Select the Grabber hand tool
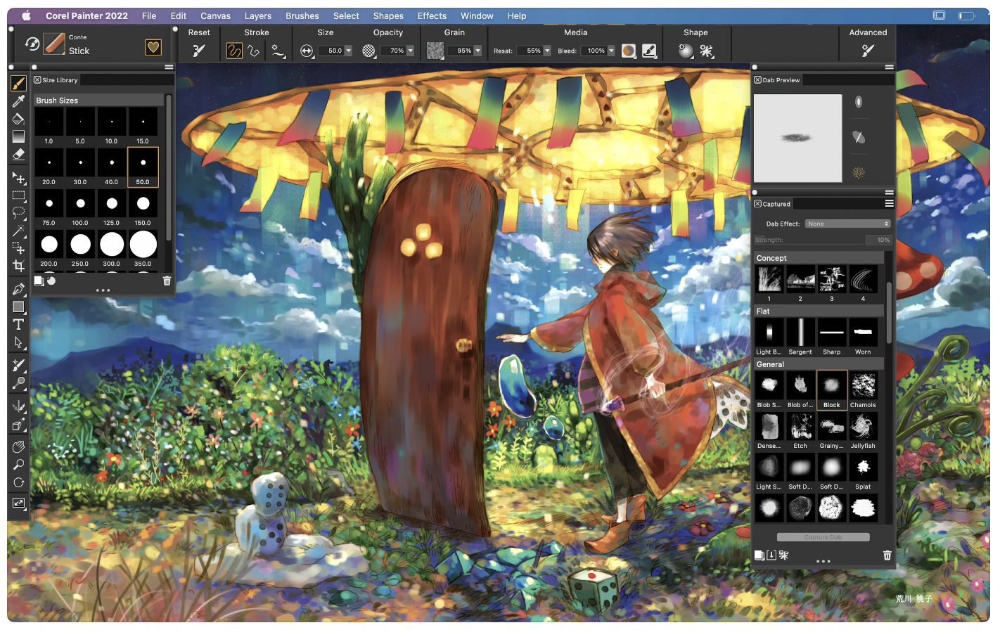 (x=19, y=447)
